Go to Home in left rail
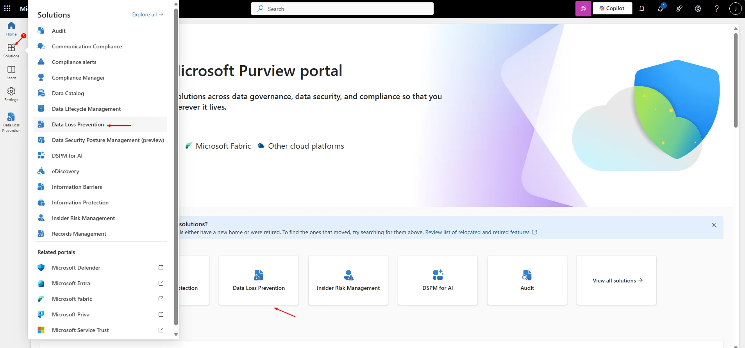 coord(11,29)
